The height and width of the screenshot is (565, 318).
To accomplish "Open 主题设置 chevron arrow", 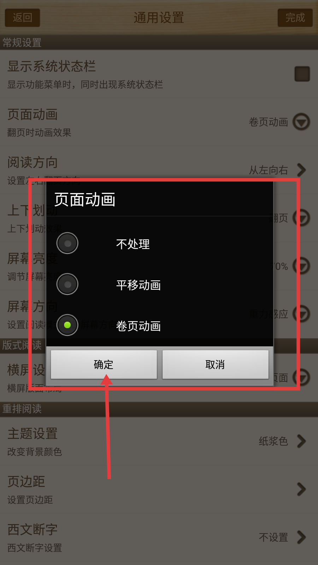I will click(301, 441).
